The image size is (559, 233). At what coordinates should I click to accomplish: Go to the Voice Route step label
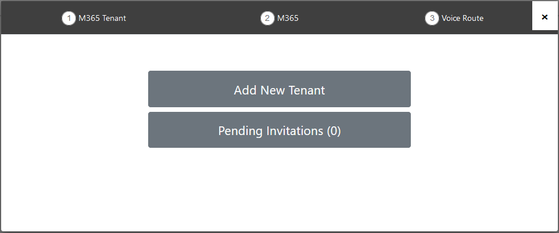point(463,18)
